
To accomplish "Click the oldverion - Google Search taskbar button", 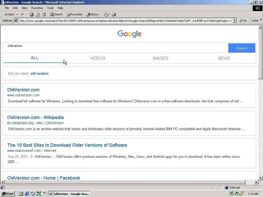I will point(69,194).
